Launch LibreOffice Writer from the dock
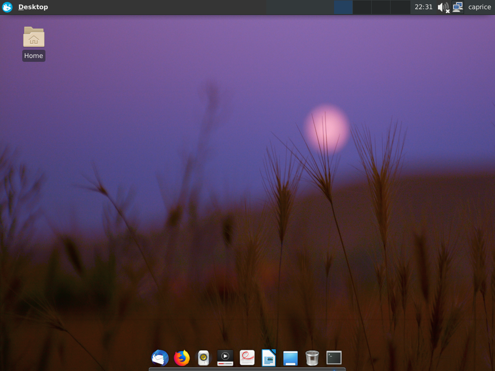 pyautogui.click(x=269, y=358)
